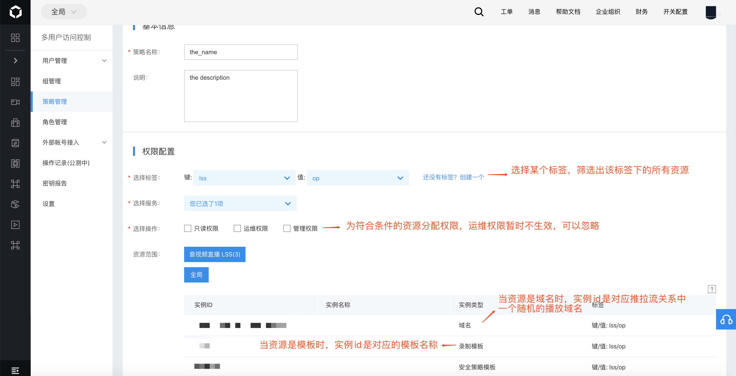Open the headset customer support button

tap(726, 319)
